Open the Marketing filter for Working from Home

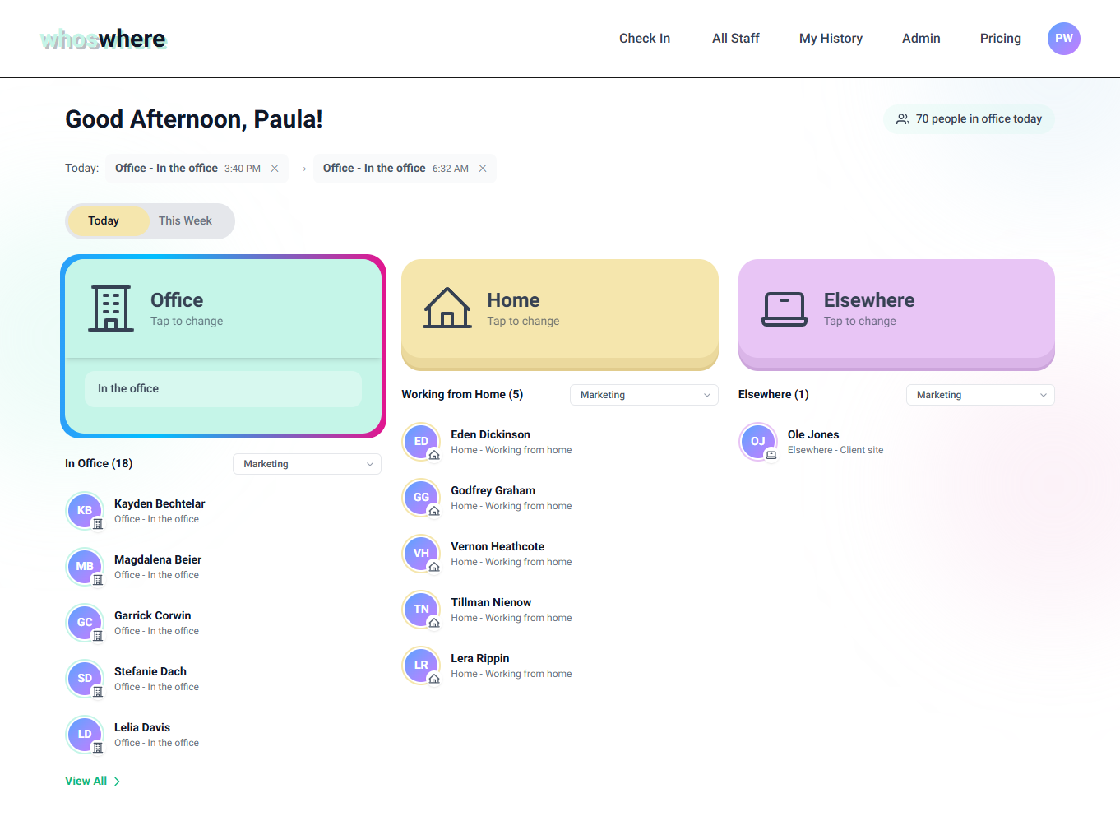pos(644,395)
